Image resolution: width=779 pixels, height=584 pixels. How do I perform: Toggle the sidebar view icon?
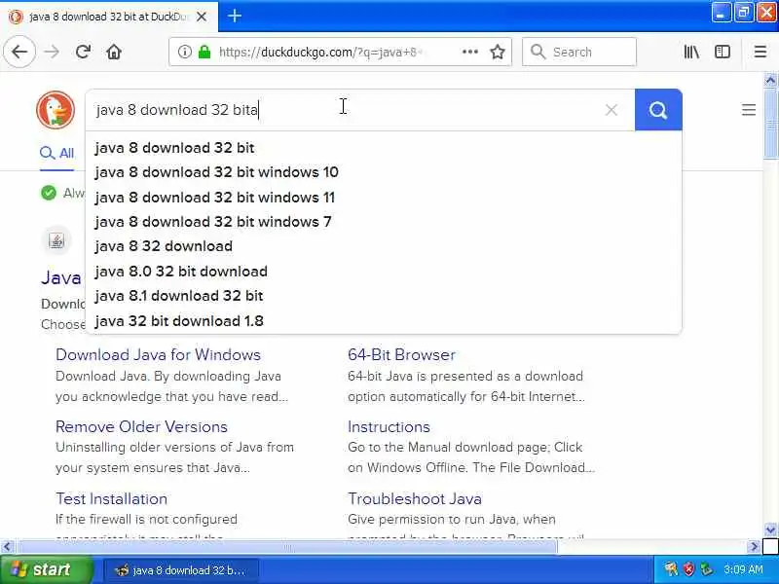tap(722, 52)
